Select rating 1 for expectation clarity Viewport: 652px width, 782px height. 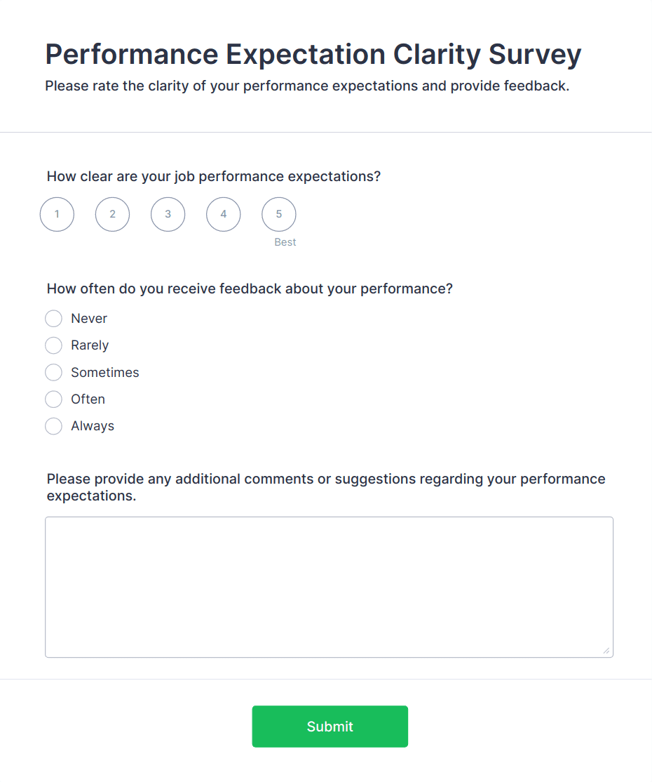click(x=57, y=214)
